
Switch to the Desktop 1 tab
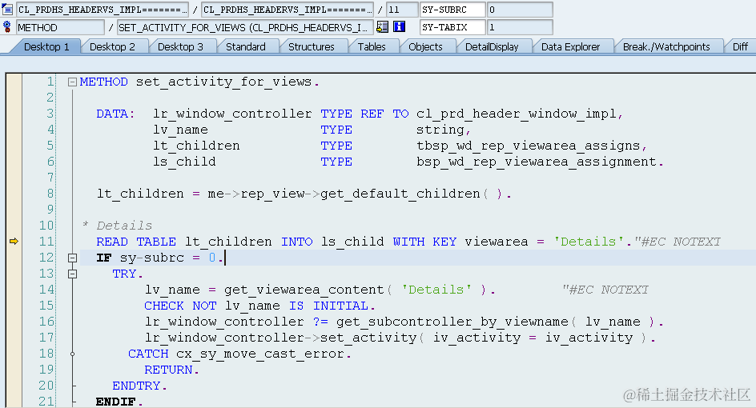click(46, 46)
